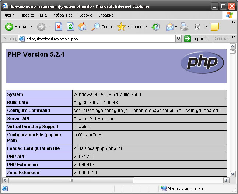This screenshot has height=194, width=238.
Task: Expand the Links bar chevron
Action: 234,37
